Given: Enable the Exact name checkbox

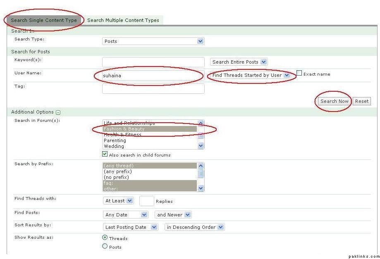Looking at the screenshot, I should click(299, 73).
